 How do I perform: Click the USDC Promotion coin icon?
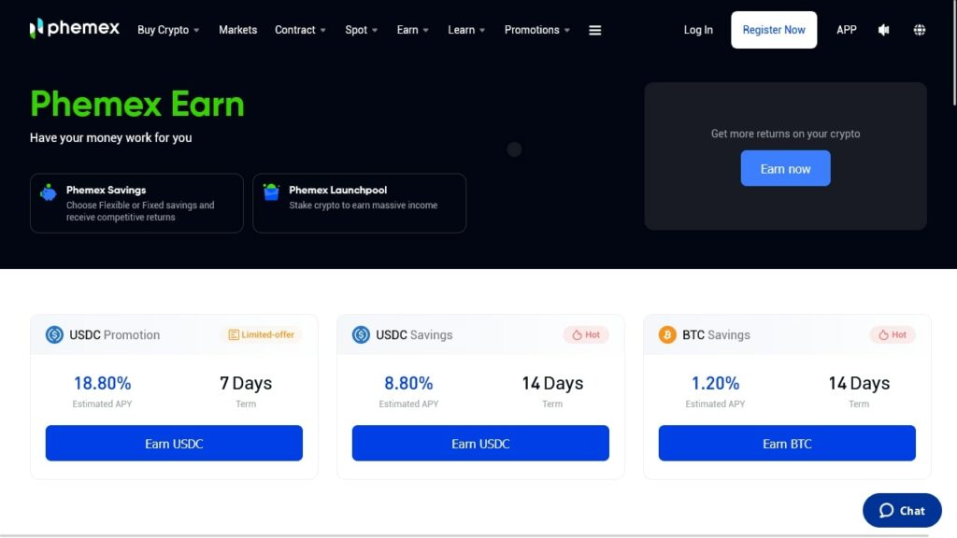pos(54,334)
